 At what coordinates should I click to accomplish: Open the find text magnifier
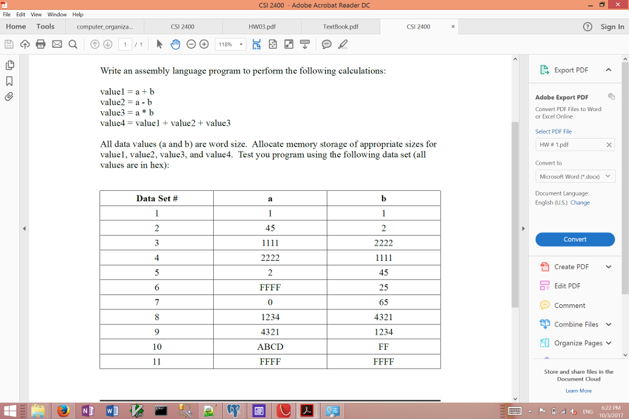pos(72,44)
